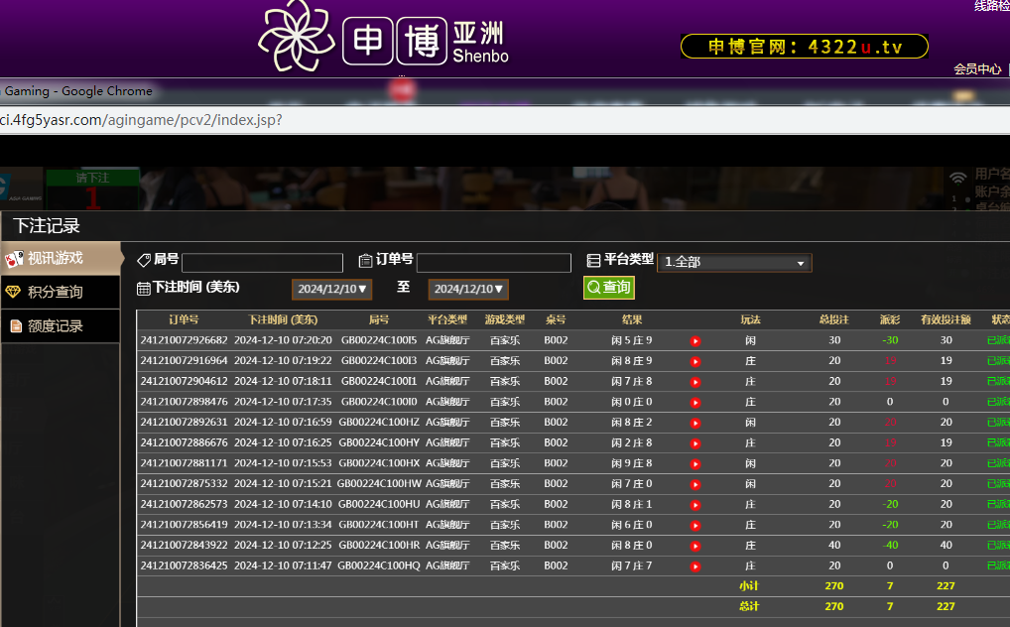The image size is (1010, 627).
Task: Open the 额度记录 tab
Action: pyautogui.click(x=60, y=325)
